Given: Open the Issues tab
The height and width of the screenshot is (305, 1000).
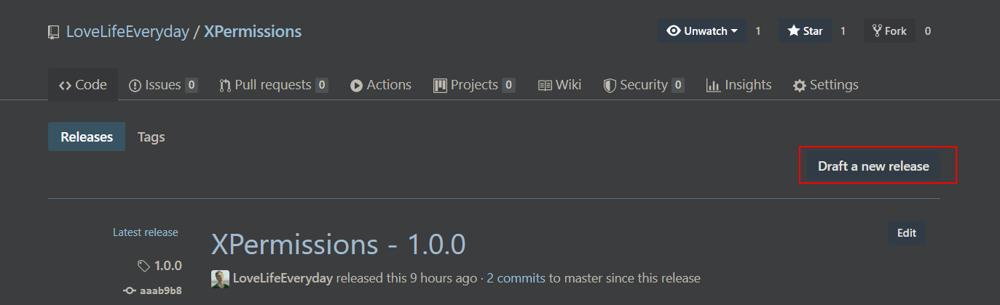Looking at the screenshot, I should coord(163,85).
